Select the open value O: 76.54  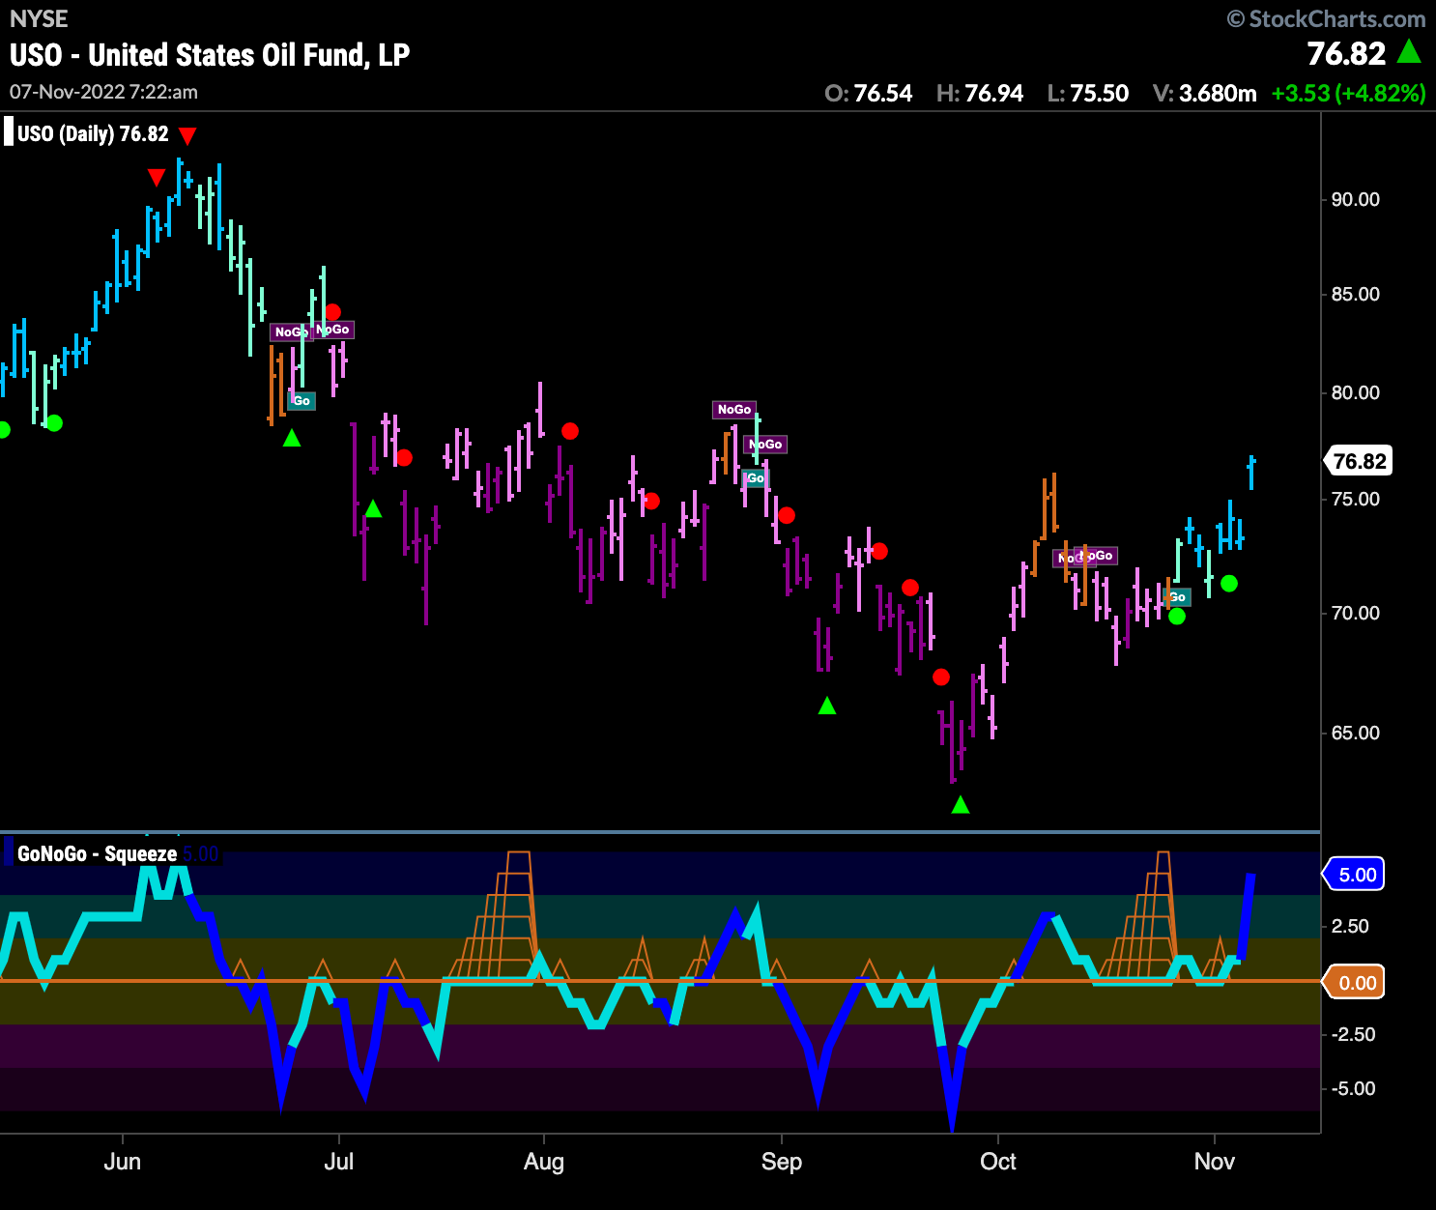coord(869,93)
